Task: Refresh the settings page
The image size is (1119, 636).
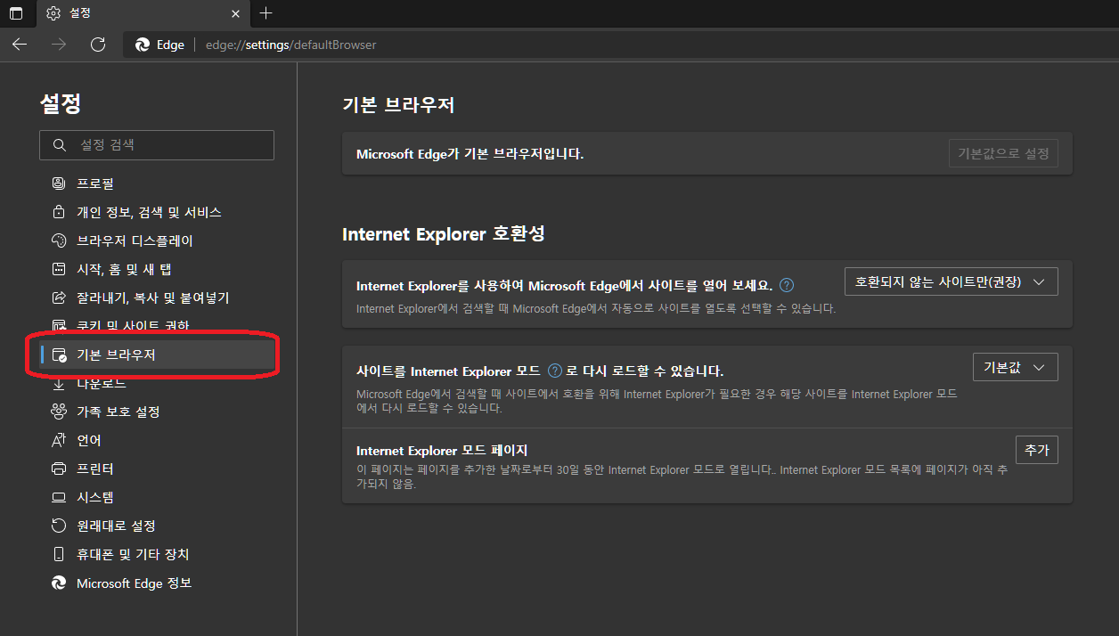Action: point(98,45)
